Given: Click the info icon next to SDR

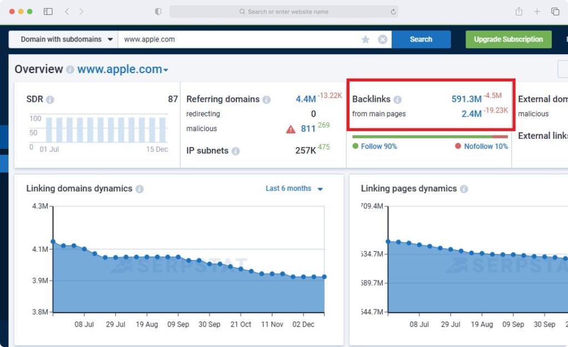Looking at the screenshot, I should (50, 100).
